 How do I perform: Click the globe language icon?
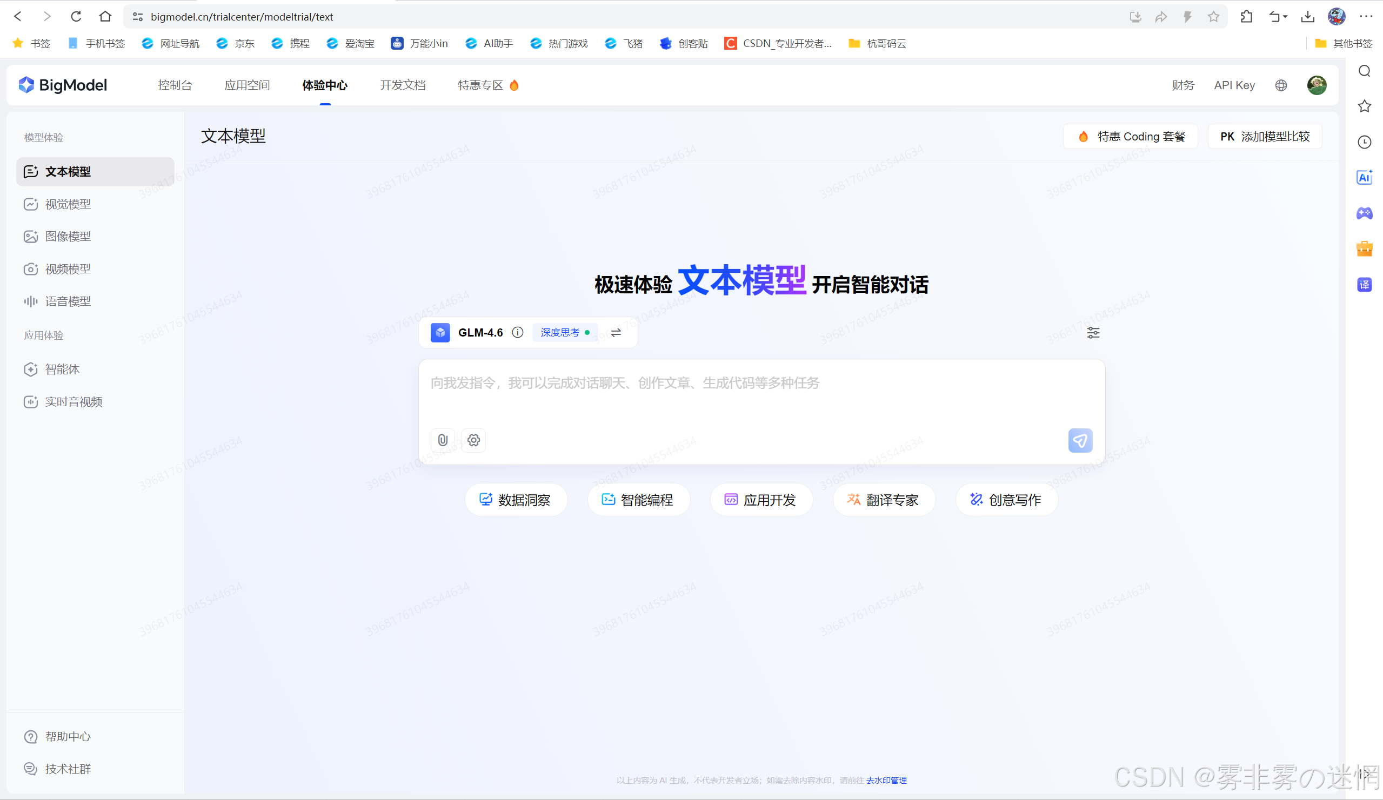(1280, 85)
